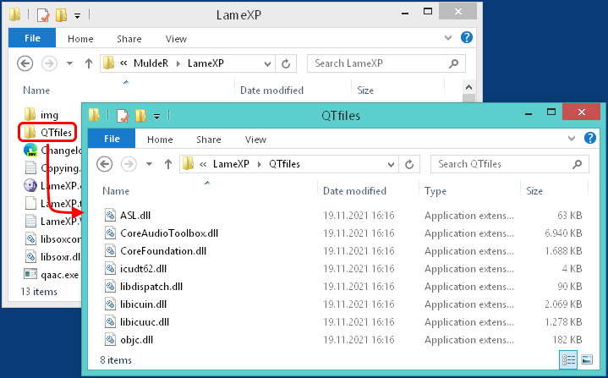Expand the ribbon in QTfiles window
The width and height of the screenshot is (608, 378).
572,138
